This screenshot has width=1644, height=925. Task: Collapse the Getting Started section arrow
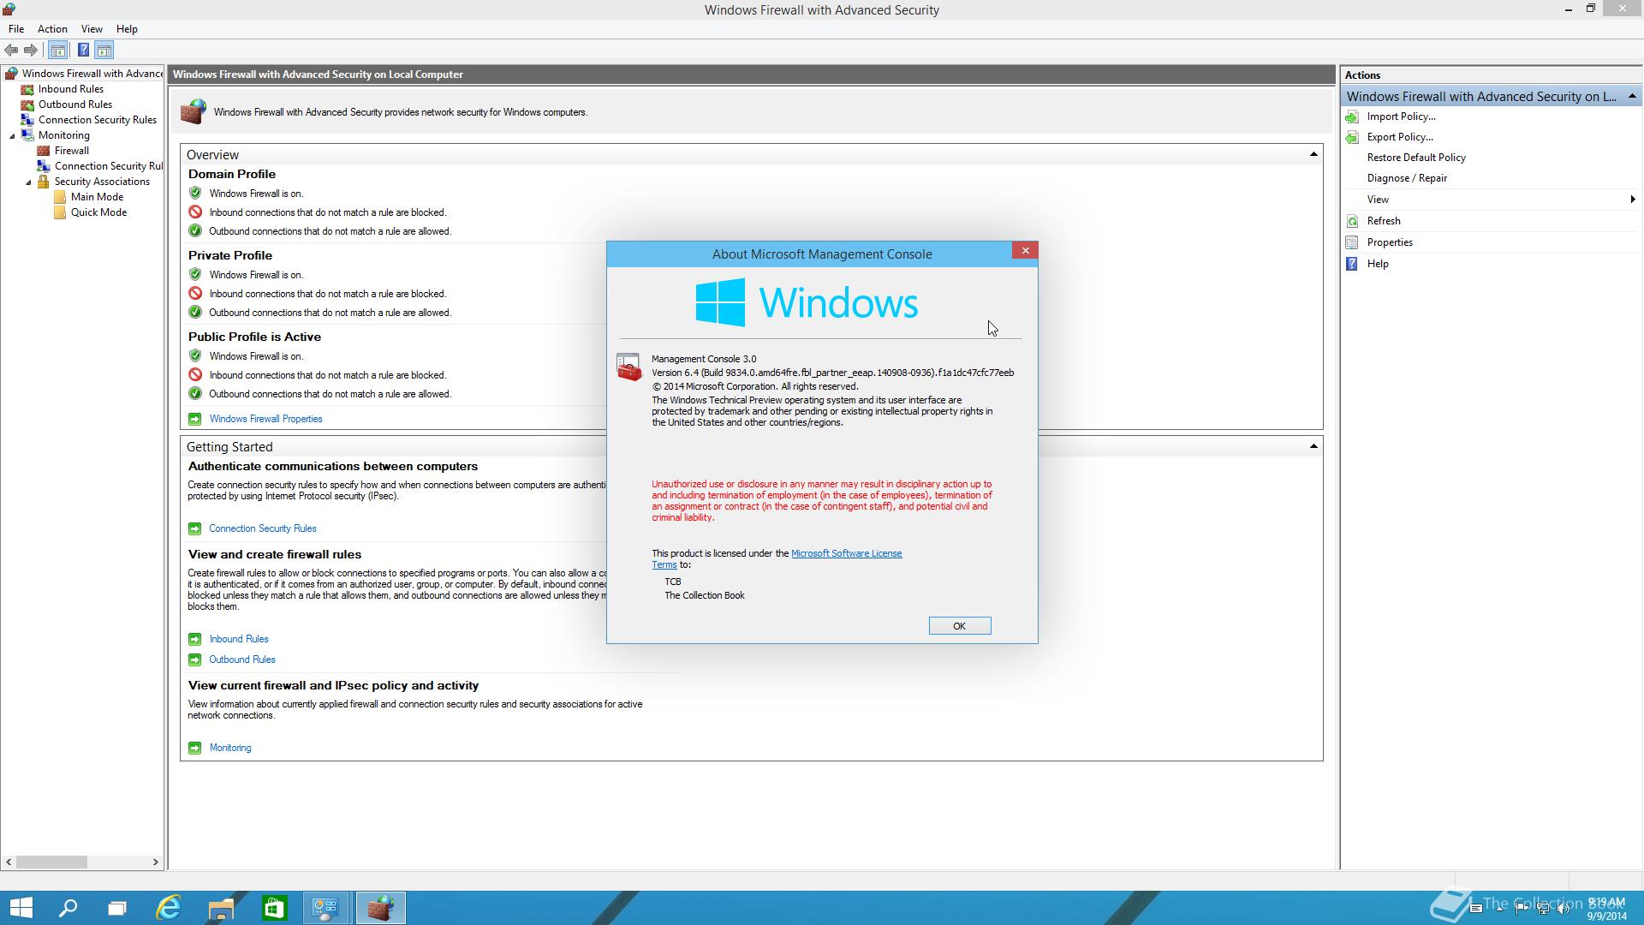(1313, 446)
